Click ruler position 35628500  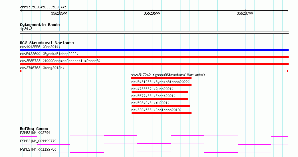59,13
